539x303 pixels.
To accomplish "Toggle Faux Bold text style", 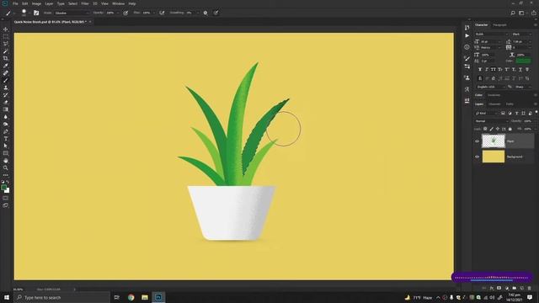I will (480, 69).
